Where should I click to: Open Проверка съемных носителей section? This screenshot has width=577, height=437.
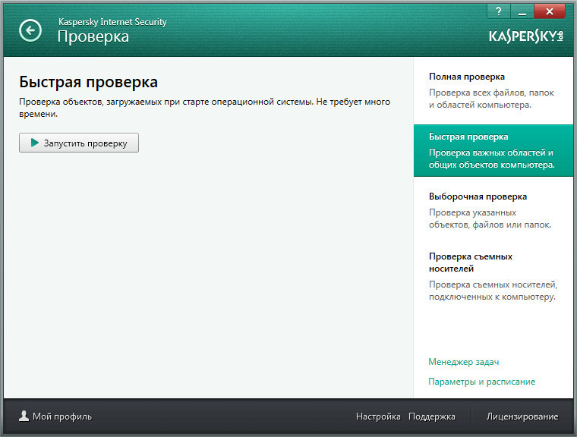493,276
